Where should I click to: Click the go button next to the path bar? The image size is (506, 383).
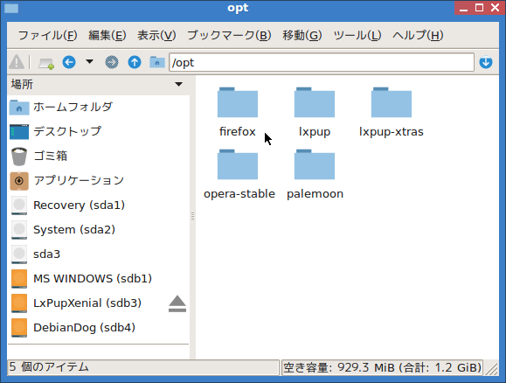click(x=486, y=62)
